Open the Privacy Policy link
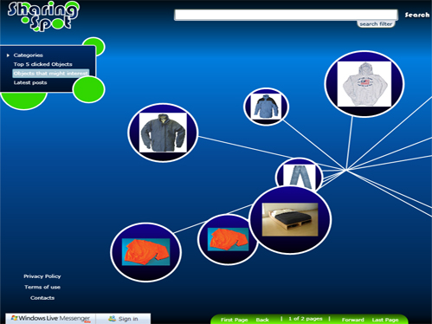 pos(42,276)
